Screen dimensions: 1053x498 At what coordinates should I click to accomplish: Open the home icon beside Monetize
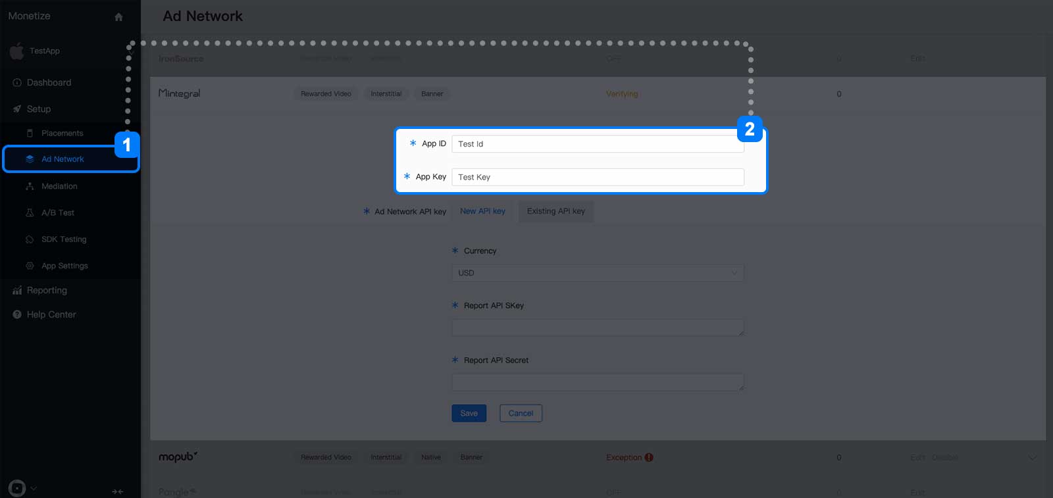(118, 17)
